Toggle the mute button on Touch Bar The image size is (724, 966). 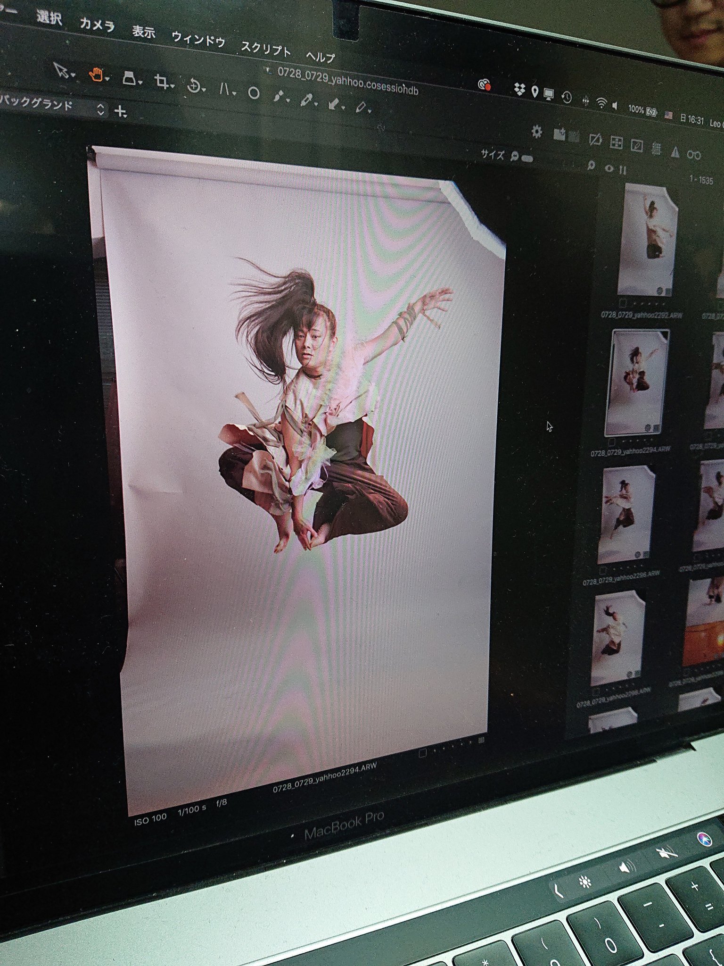point(666,852)
